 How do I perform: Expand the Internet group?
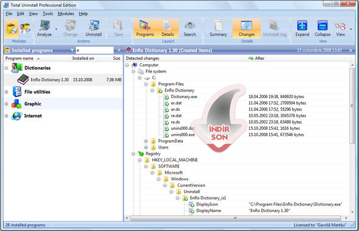[7, 116]
